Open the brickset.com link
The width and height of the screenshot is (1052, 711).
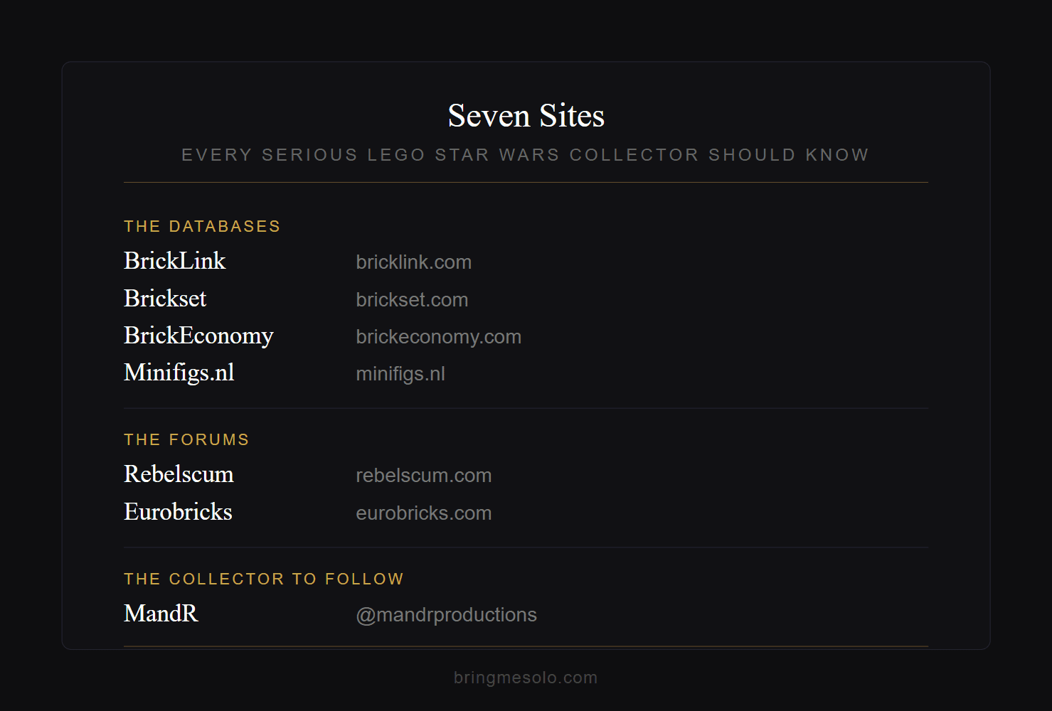point(412,300)
